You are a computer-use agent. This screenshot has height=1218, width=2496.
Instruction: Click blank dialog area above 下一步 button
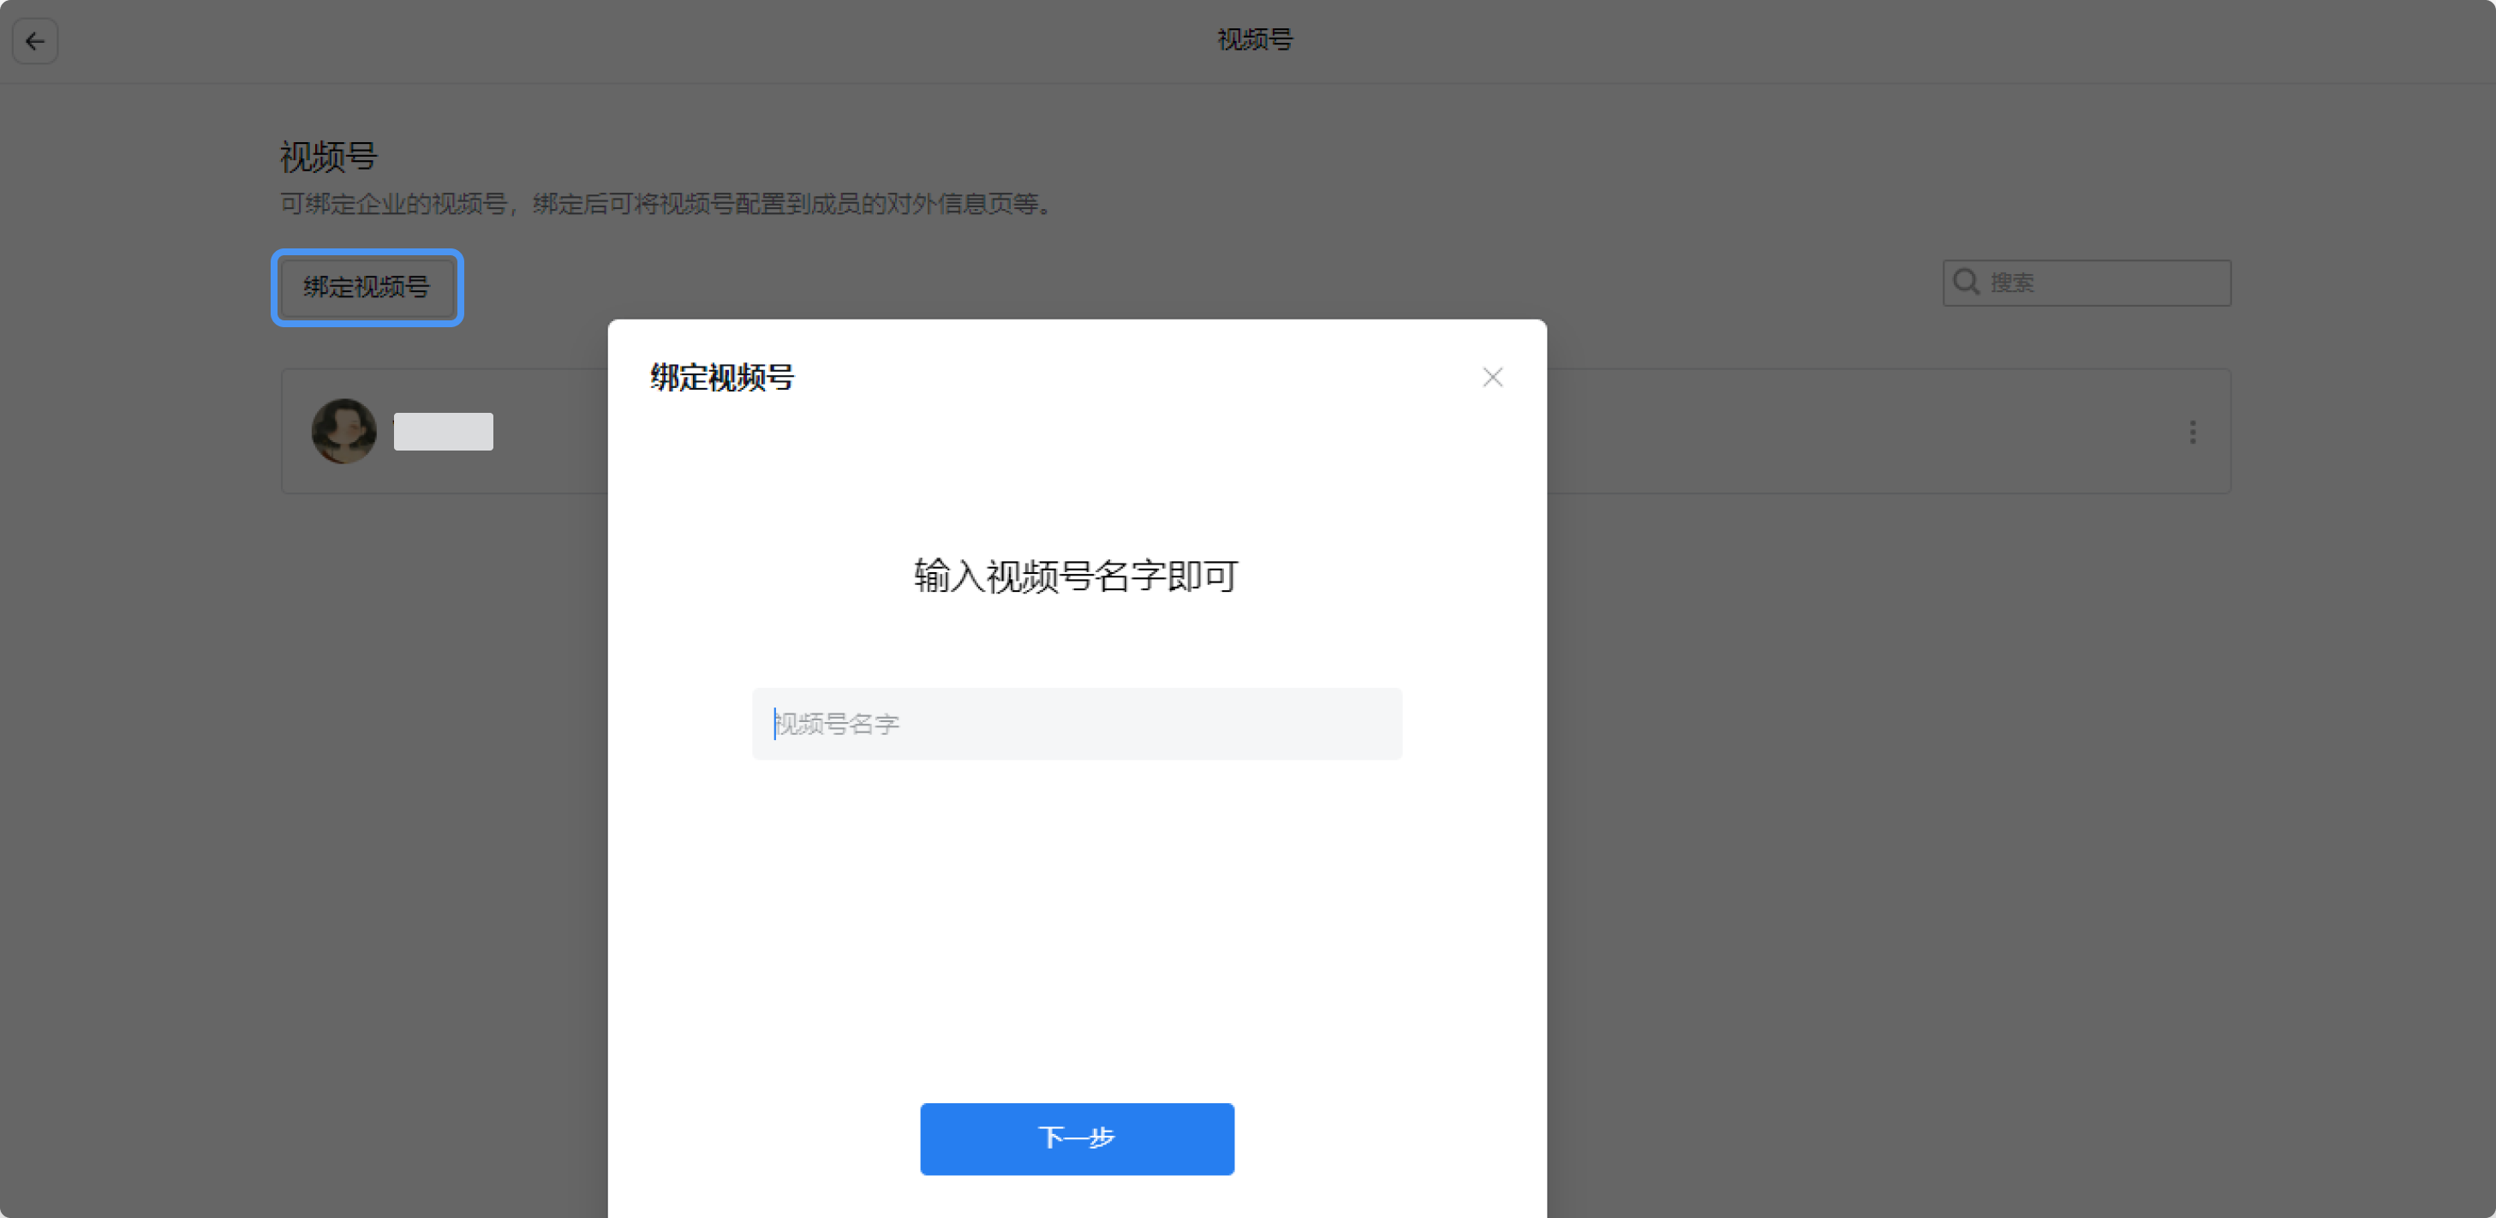1077,930
